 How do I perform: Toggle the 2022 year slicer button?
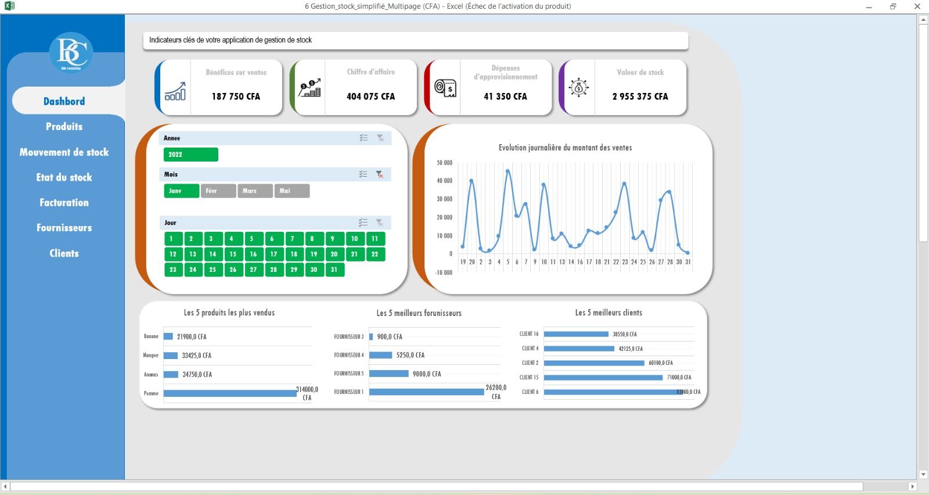(191, 155)
